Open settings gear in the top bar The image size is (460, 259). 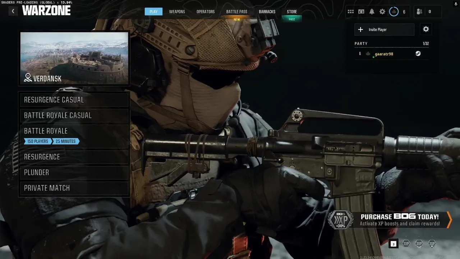coord(382,12)
